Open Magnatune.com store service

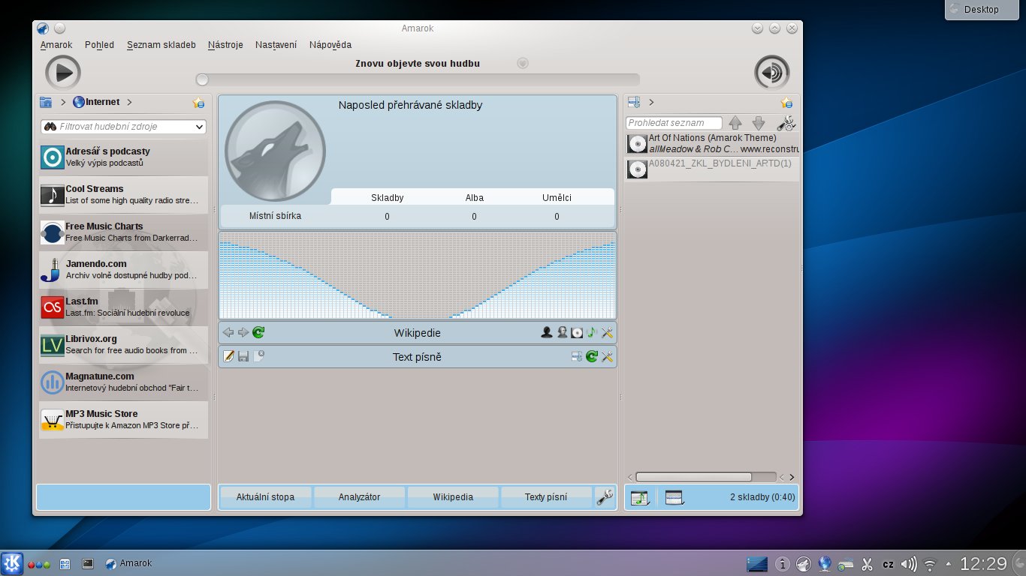123,382
